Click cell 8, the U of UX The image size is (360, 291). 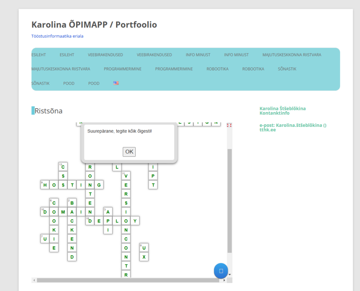click(x=144, y=248)
